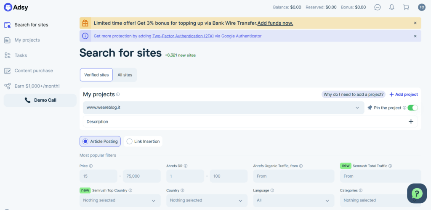Viewport: 431px width, 210px height.
Task: Click the Ahrefs DR maximum field showing 100
Action: (x=229, y=176)
